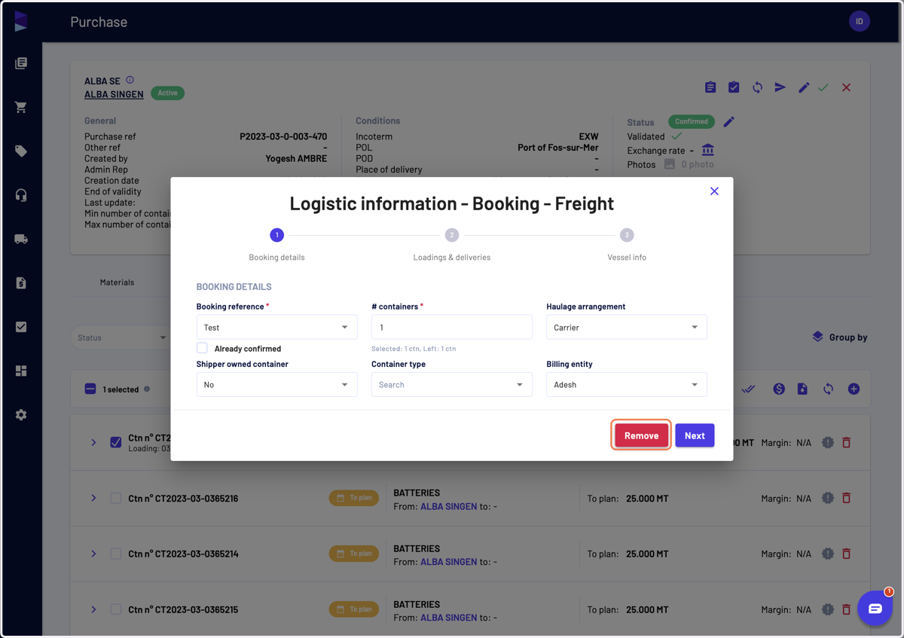Expand container row CT2023-03-0365215

pos(93,609)
